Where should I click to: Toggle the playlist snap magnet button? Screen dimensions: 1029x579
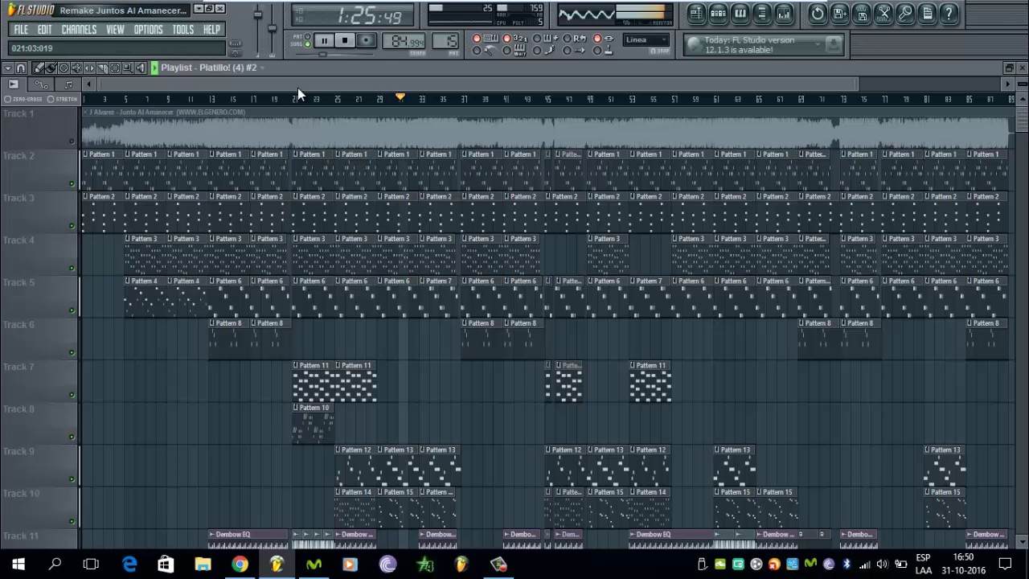pos(22,68)
